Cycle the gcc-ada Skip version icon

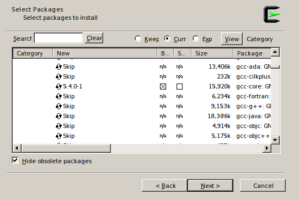58,67
